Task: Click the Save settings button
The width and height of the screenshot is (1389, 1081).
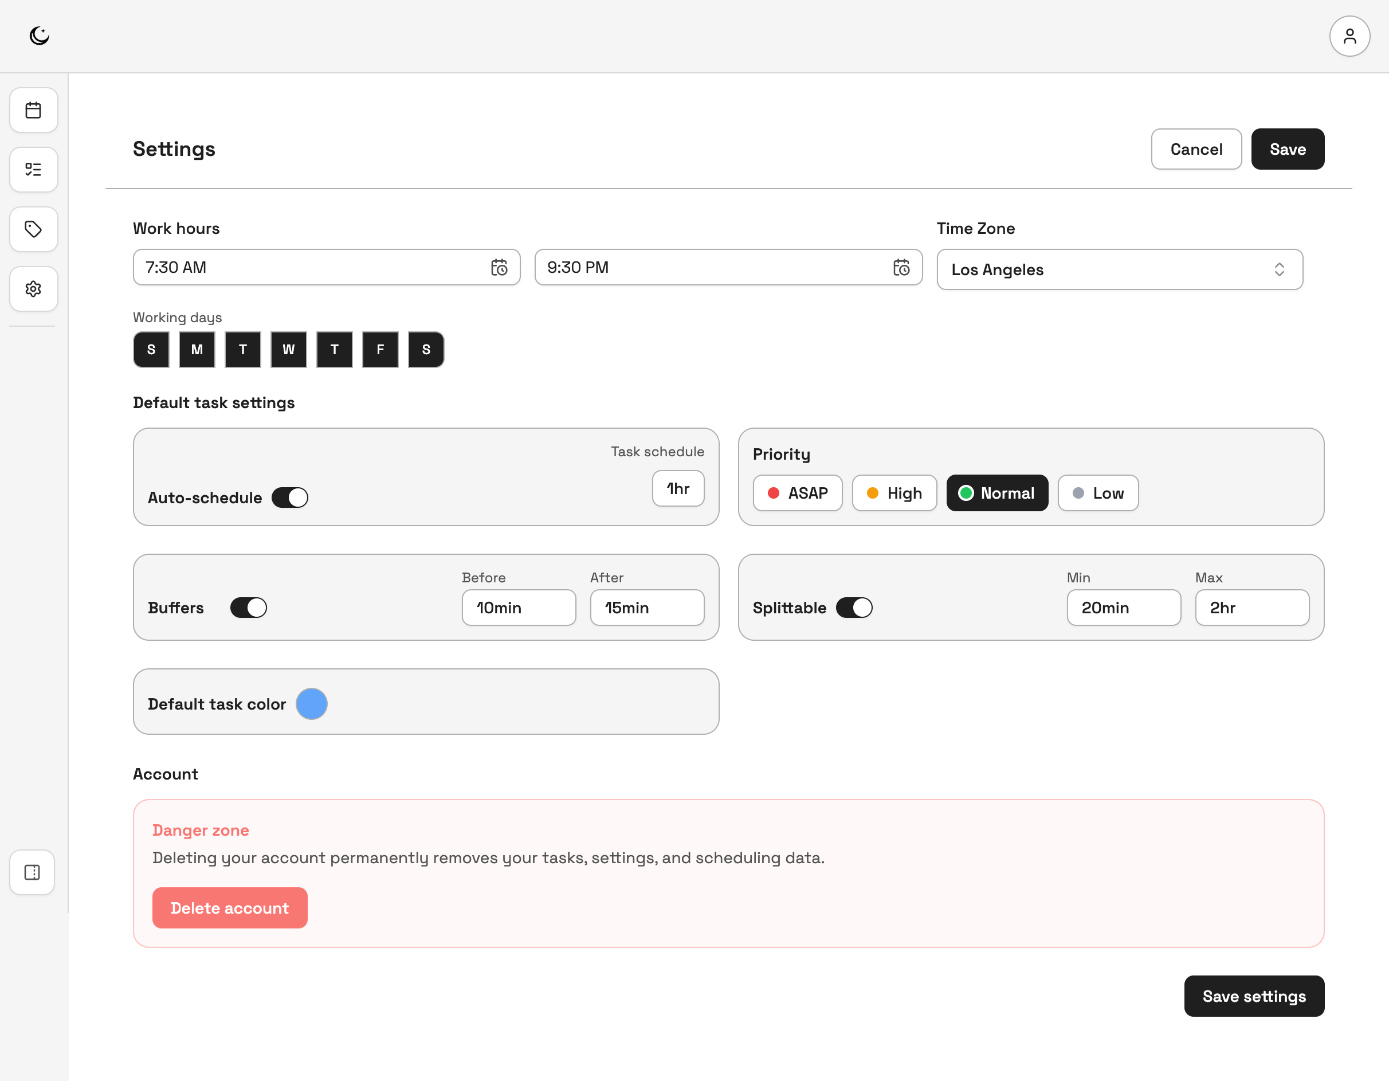Action: click(1254, 996)
